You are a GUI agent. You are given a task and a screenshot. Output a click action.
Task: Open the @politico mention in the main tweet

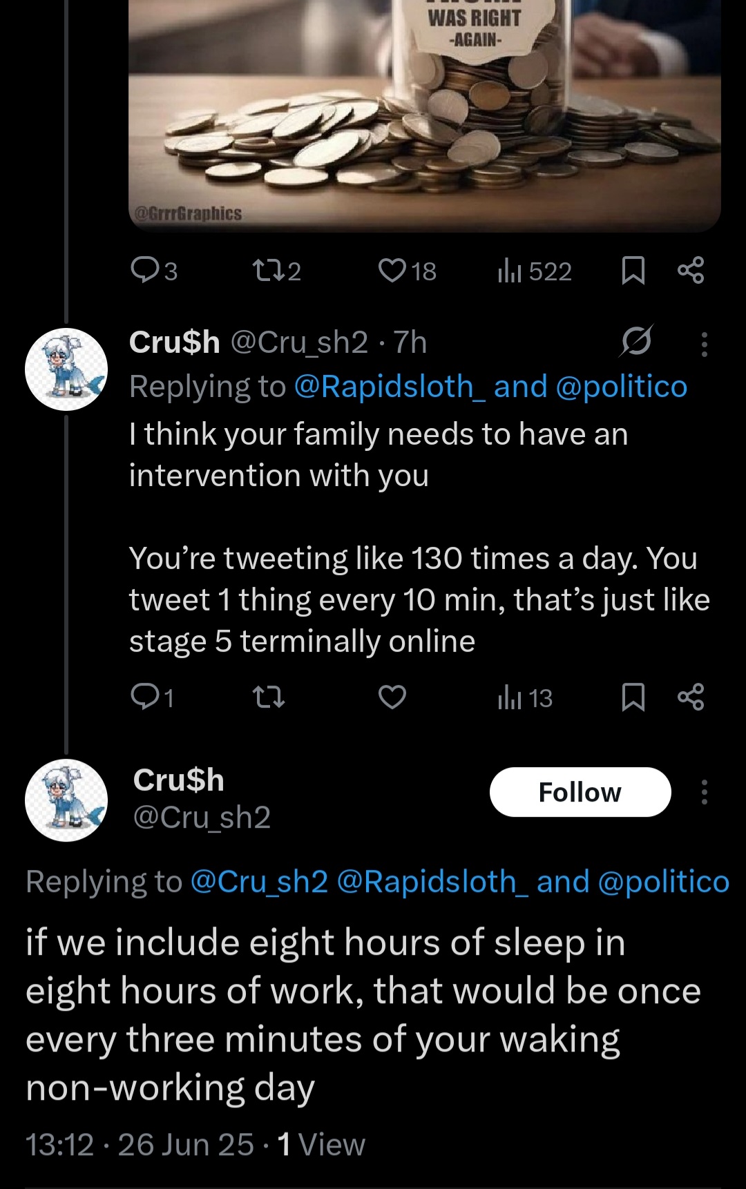point(663,882)
